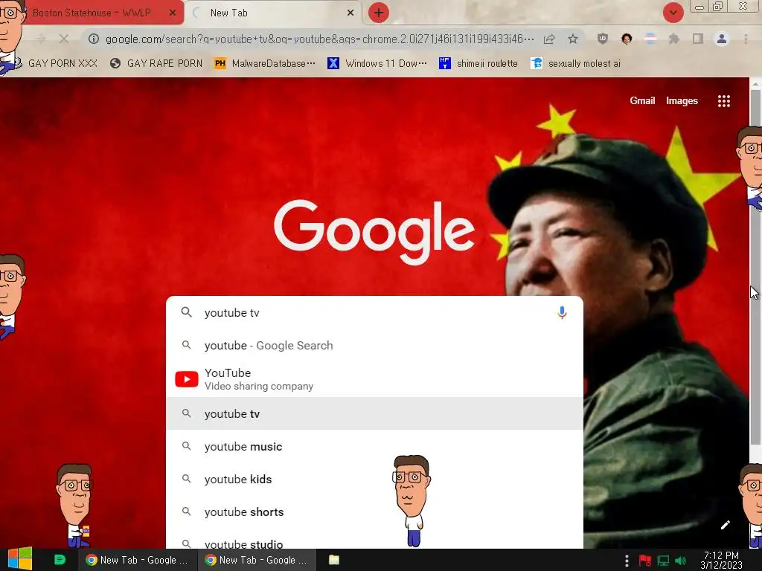Open the uBlock shield extension icon
762x571 pixels.
(603, 39)
